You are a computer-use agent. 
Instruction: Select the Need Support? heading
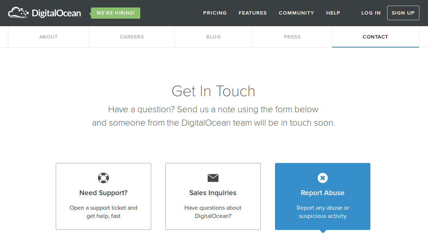(x=104, y=193)
